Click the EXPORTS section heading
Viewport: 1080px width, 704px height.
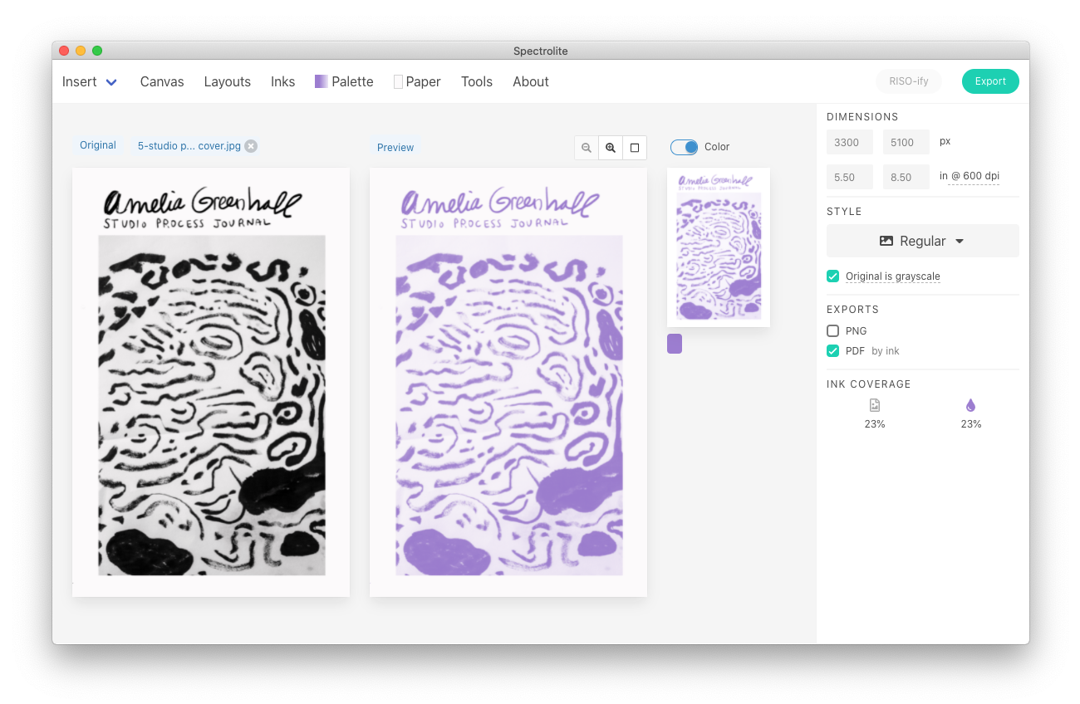852,310
